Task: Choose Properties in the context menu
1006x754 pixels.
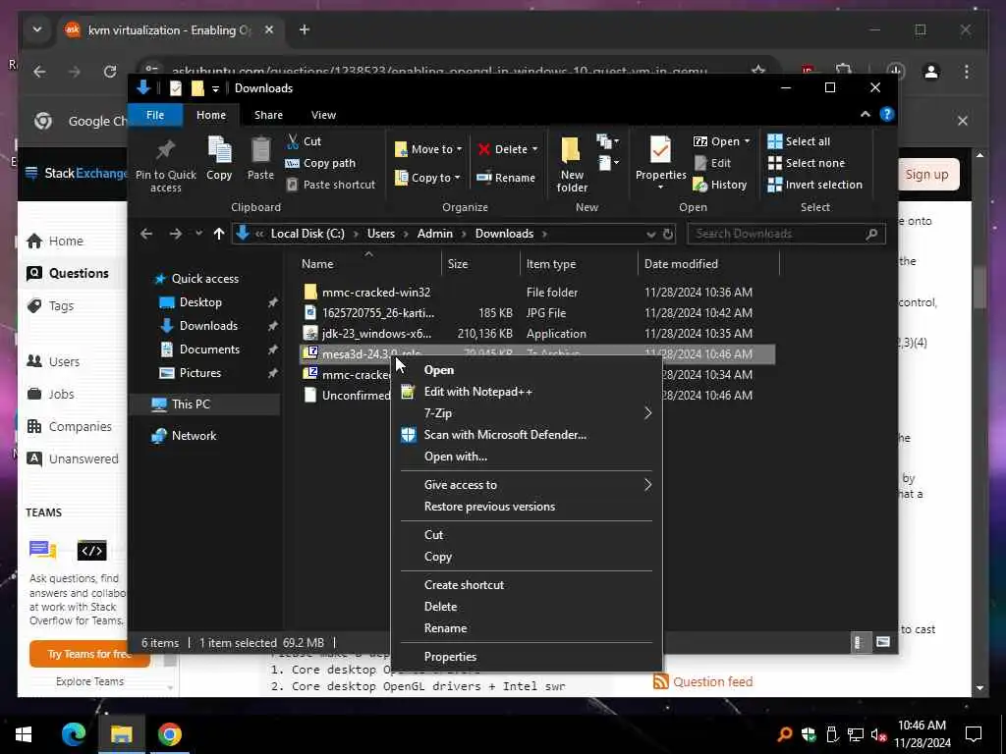Action: (450, 657)
